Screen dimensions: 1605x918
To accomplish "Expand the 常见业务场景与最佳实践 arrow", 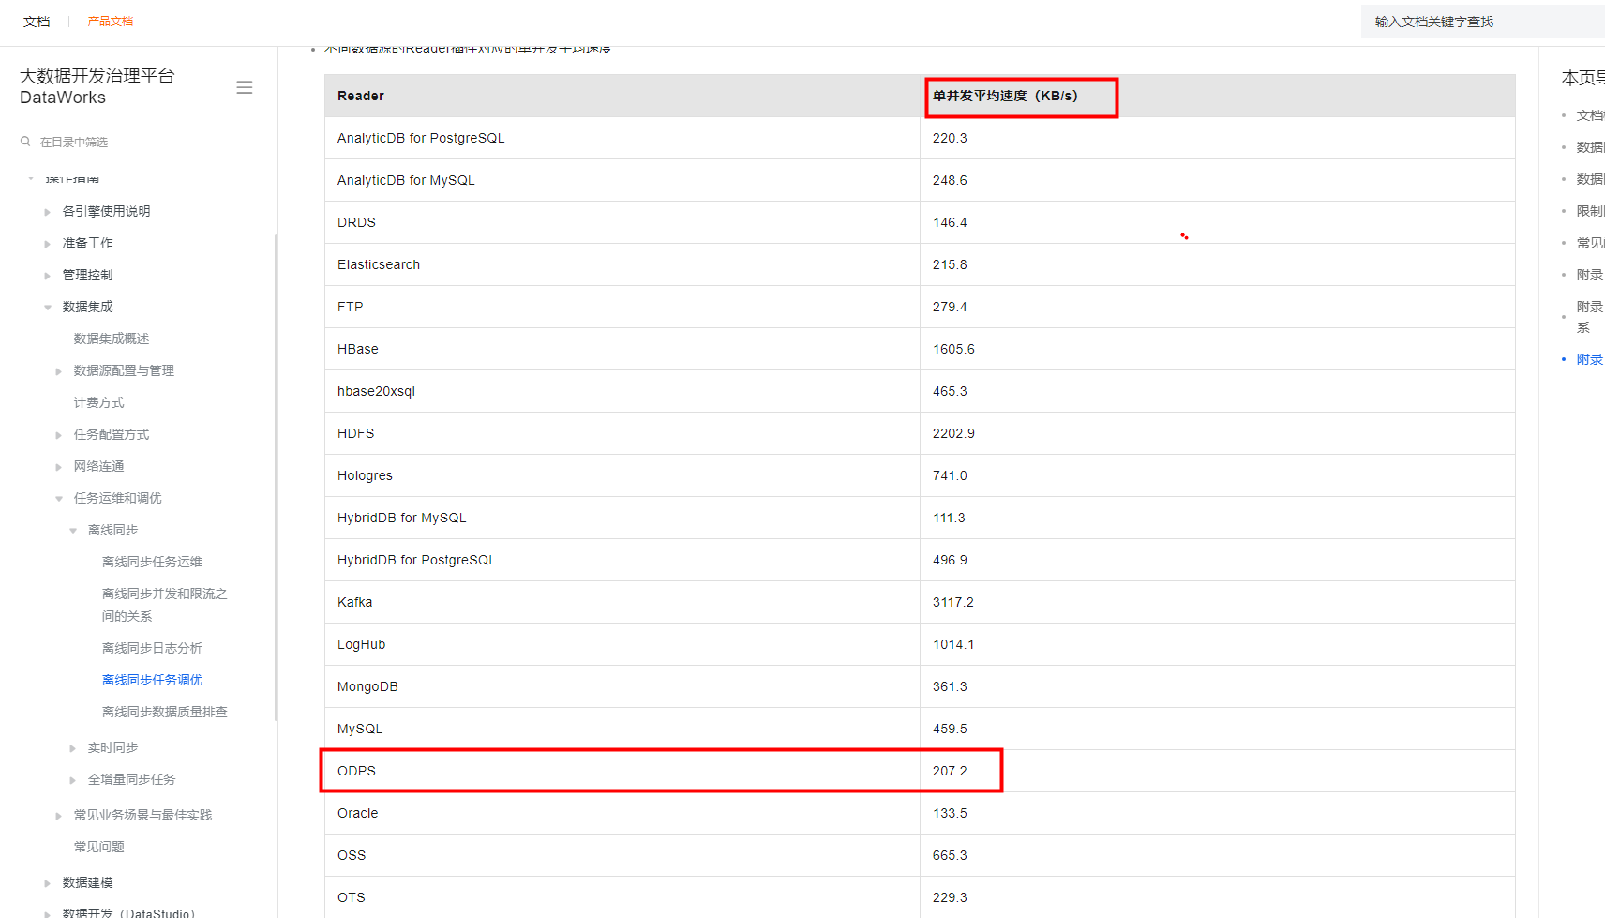I will point(59,816).
